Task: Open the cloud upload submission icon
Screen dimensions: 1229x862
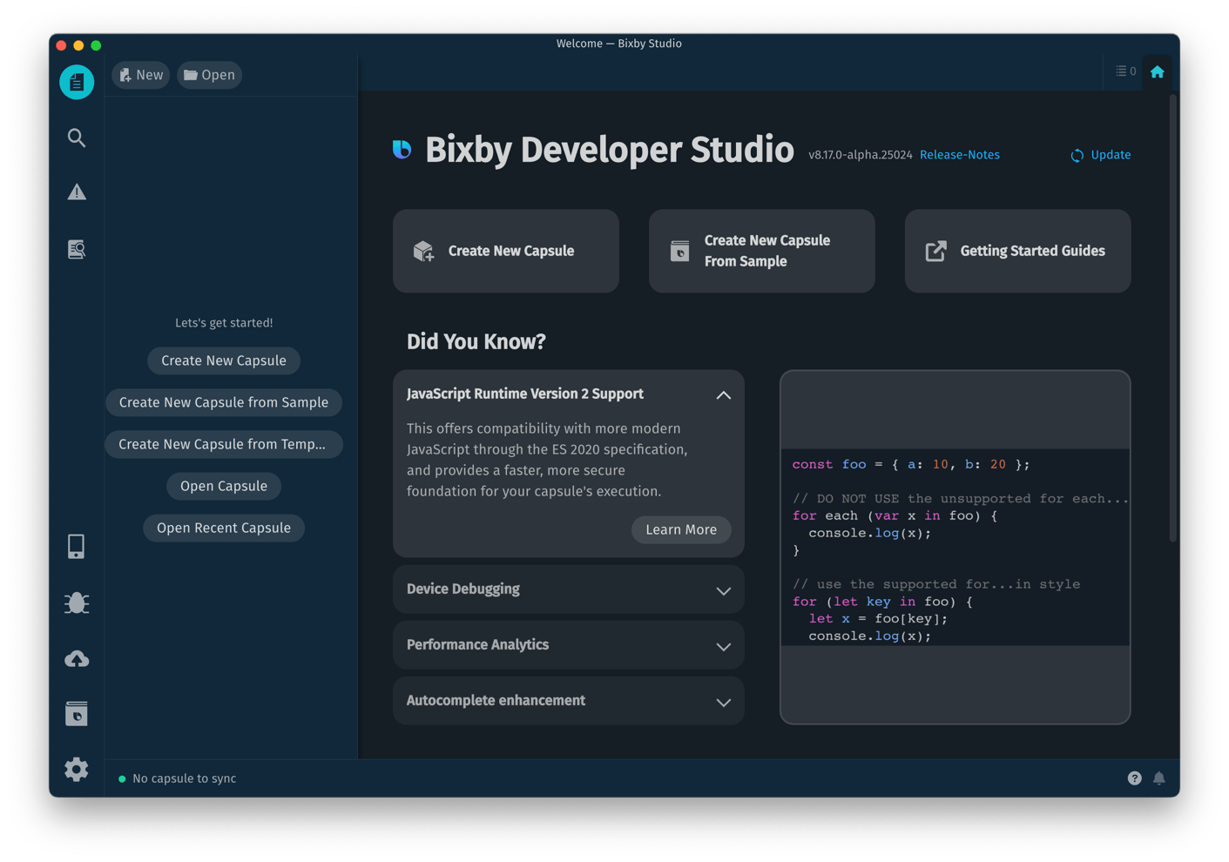Action: coord(77,659)
